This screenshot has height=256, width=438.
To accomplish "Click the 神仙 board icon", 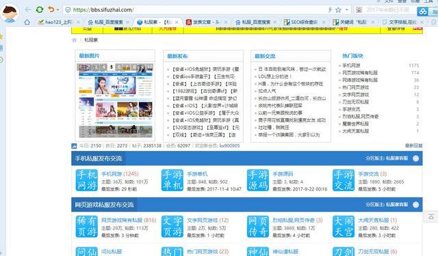I will [258, 251].
